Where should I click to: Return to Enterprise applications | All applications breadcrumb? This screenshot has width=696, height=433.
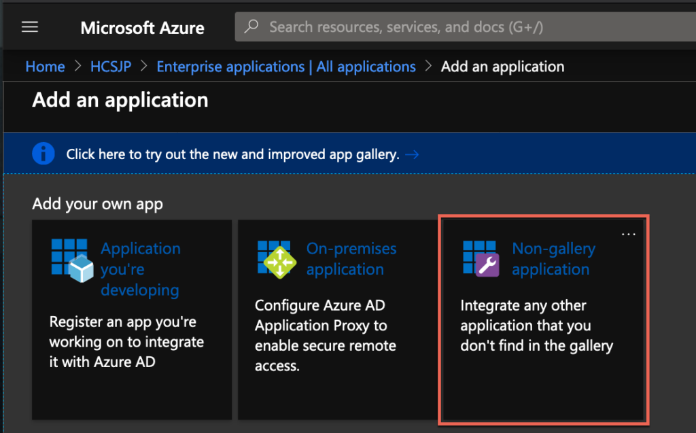(x=286, y=67)
